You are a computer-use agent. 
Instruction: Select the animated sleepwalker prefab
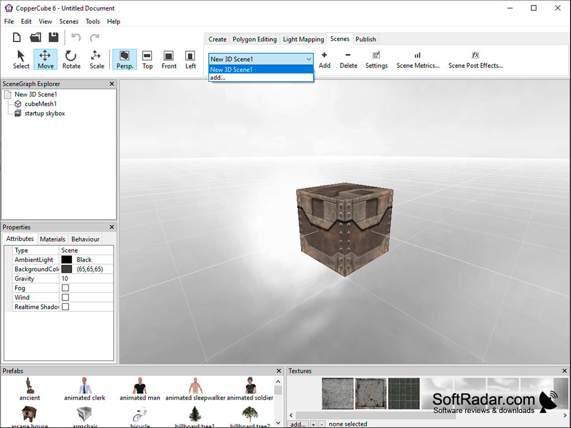195,389
